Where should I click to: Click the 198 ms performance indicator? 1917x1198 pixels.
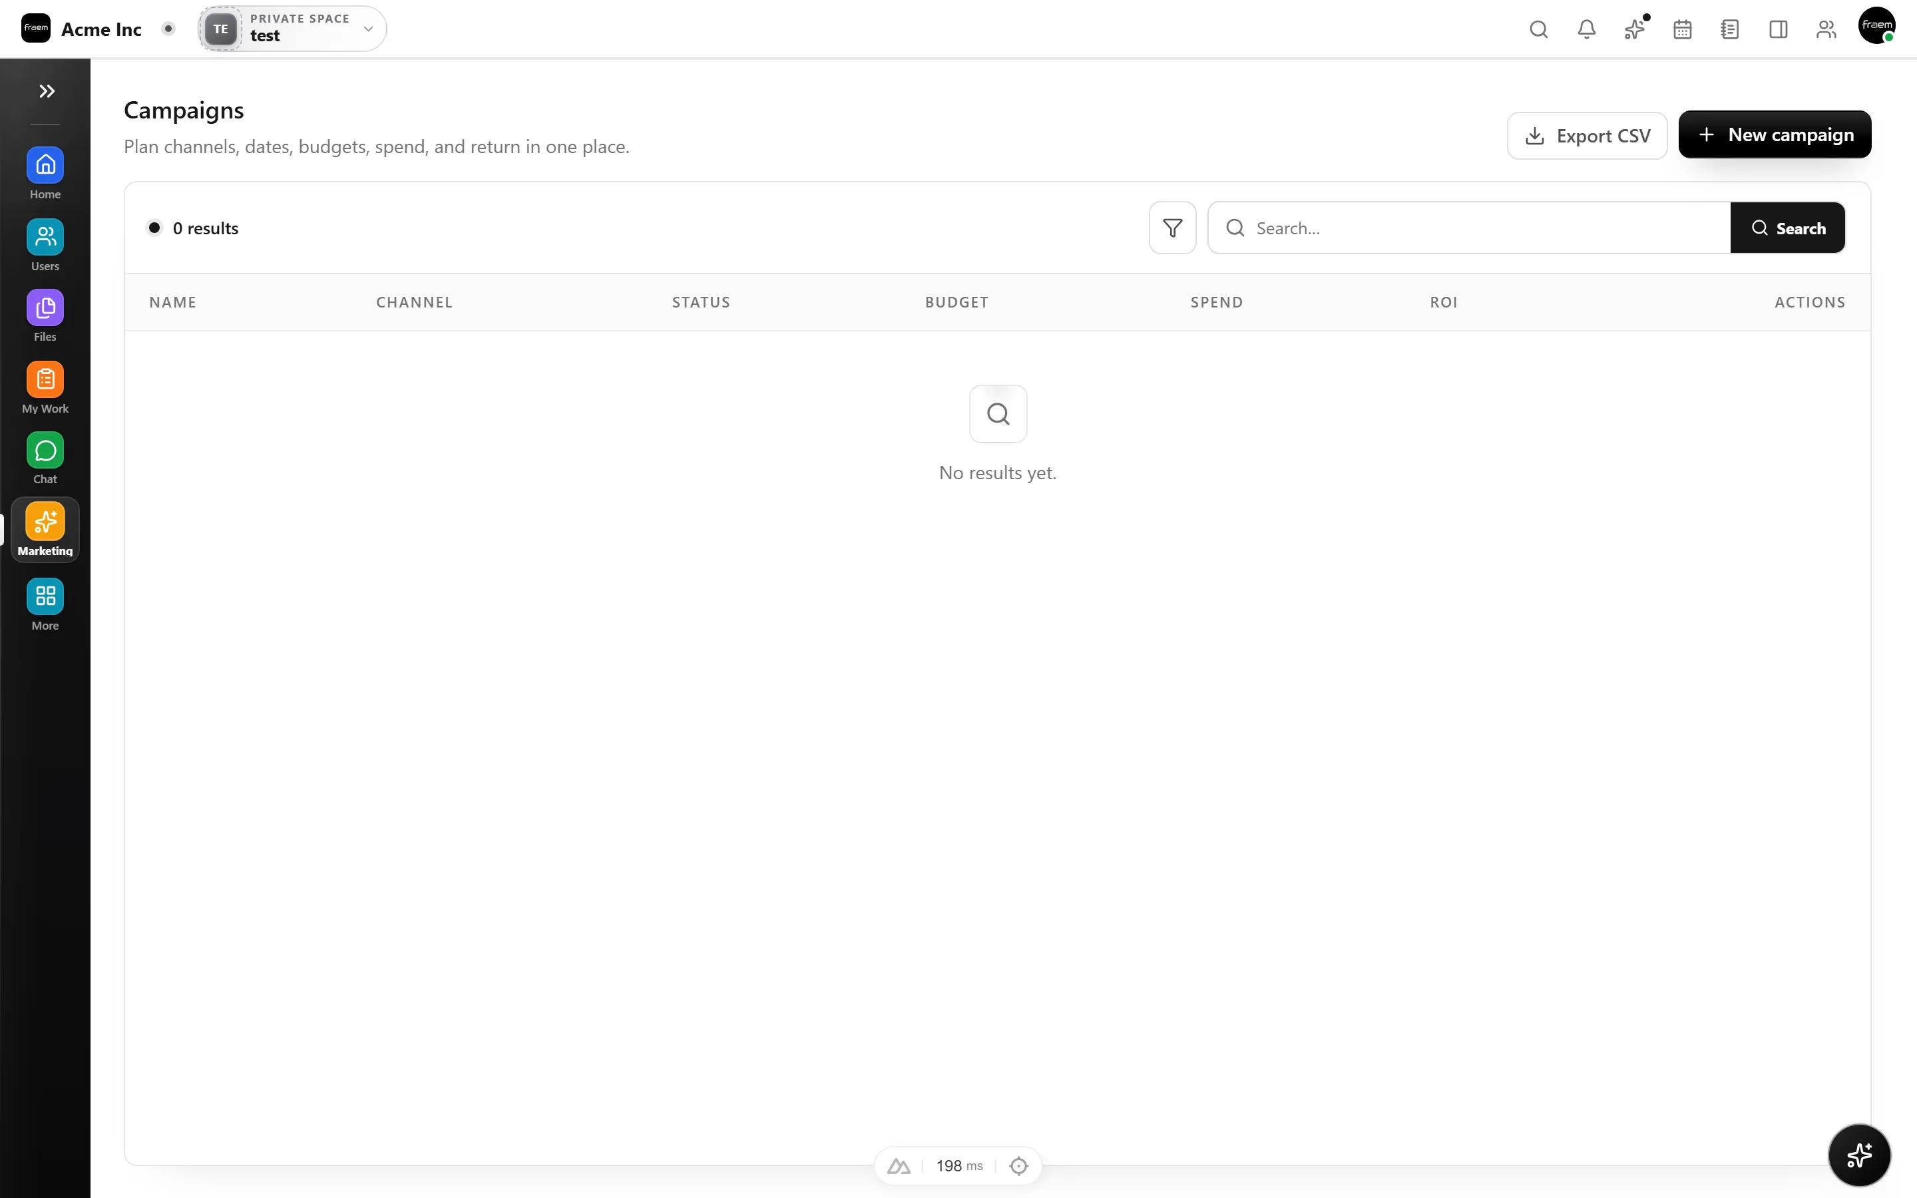click(959, 1165)
